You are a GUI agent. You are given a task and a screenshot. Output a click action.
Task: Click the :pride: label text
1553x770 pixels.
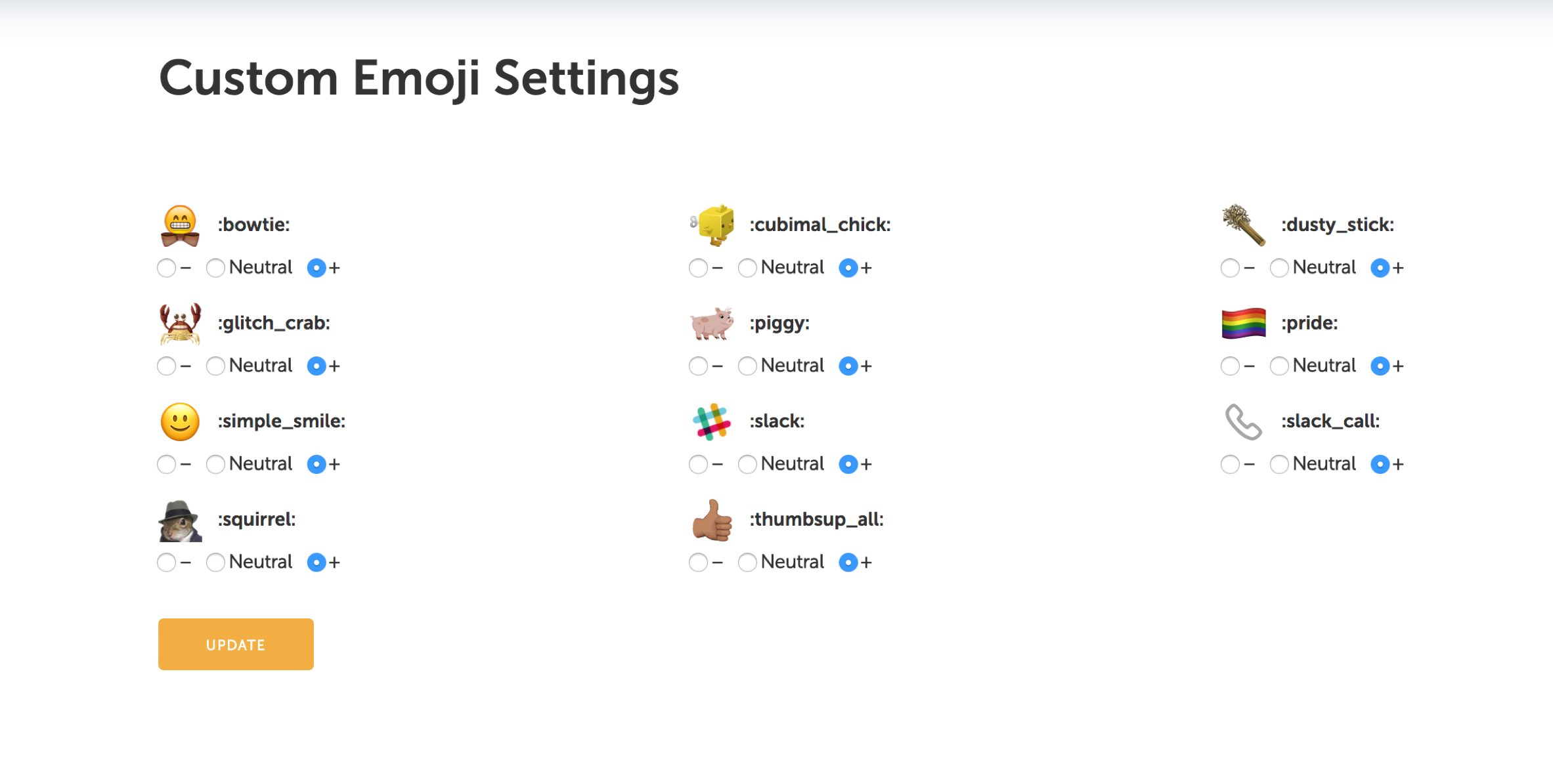tap(1309, 323)
